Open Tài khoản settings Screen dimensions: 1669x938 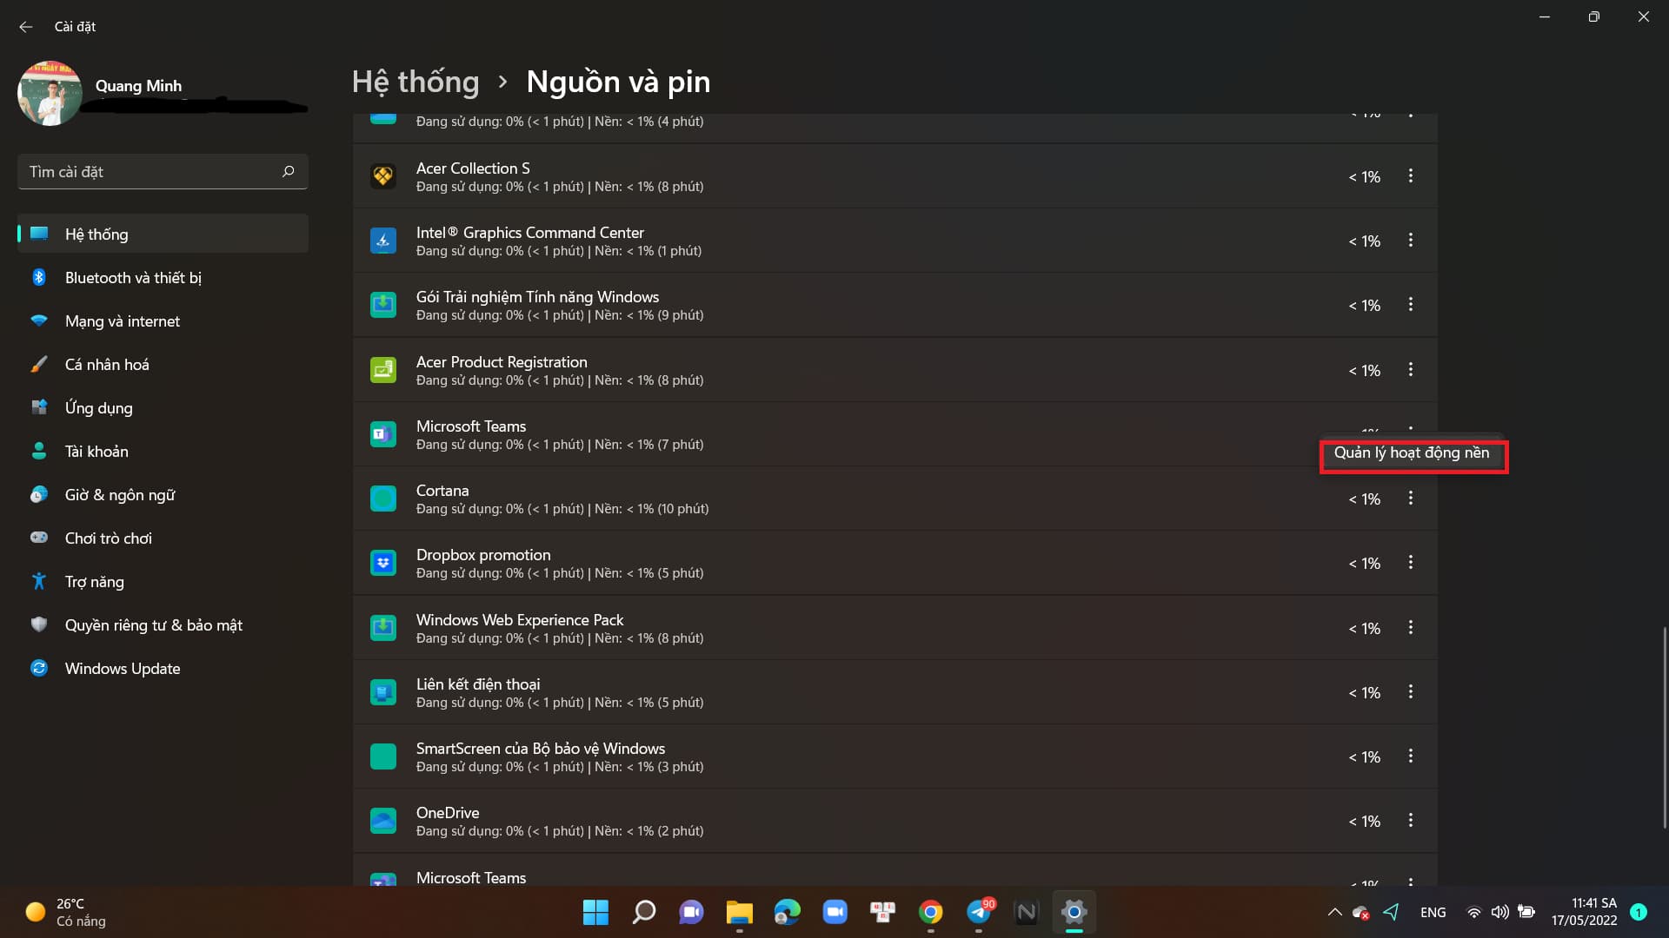163,451
